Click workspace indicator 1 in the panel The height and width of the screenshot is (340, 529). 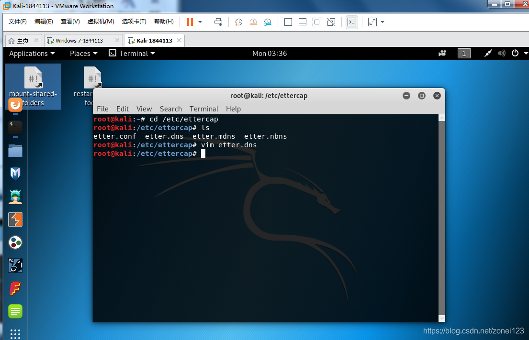point(464,53)
